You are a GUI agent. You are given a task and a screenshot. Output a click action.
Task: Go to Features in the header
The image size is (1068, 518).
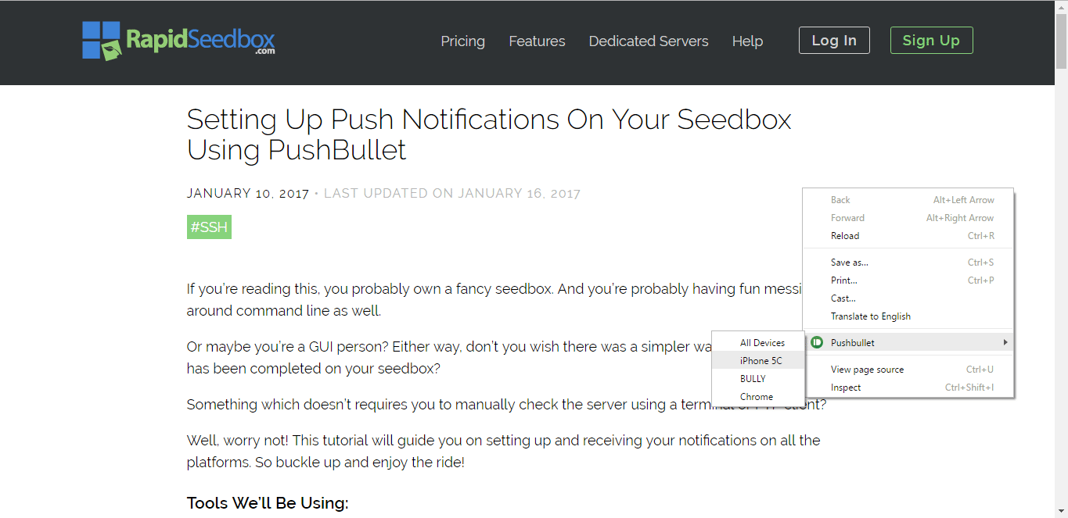537,41
